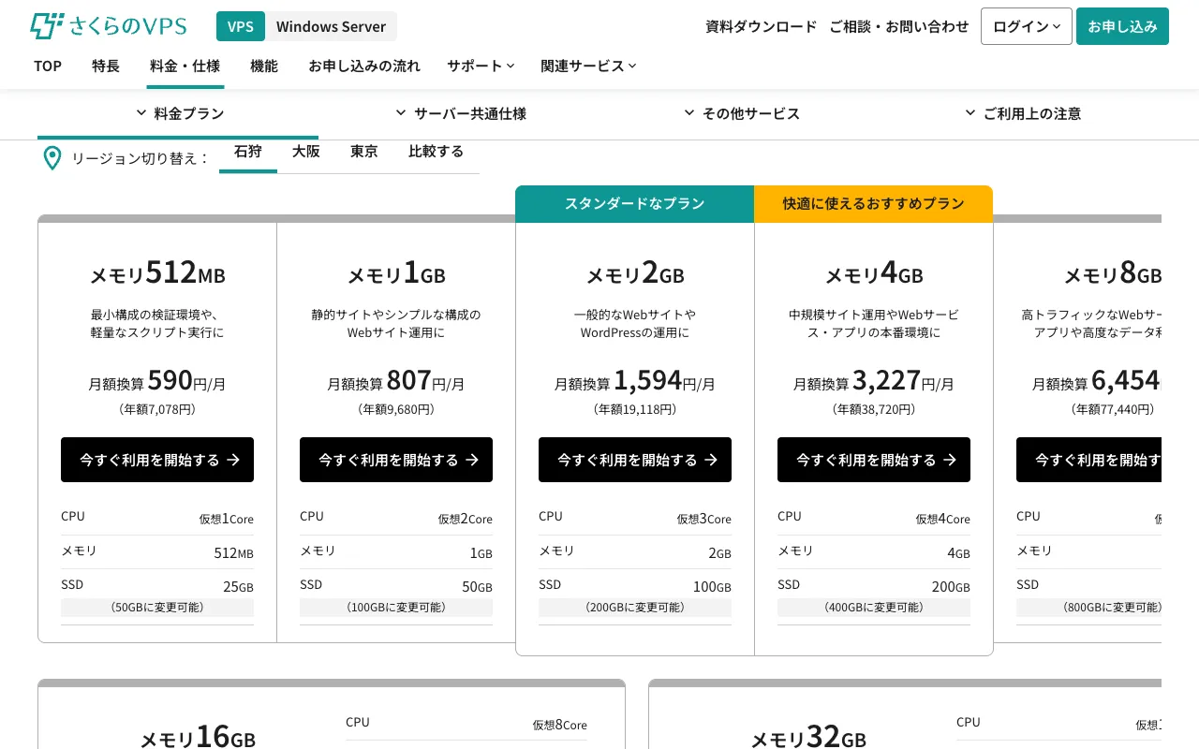This screenshot has height=749, width=1199.
Task: Select the 東京 region tab
Action: (x=364, y=152)
